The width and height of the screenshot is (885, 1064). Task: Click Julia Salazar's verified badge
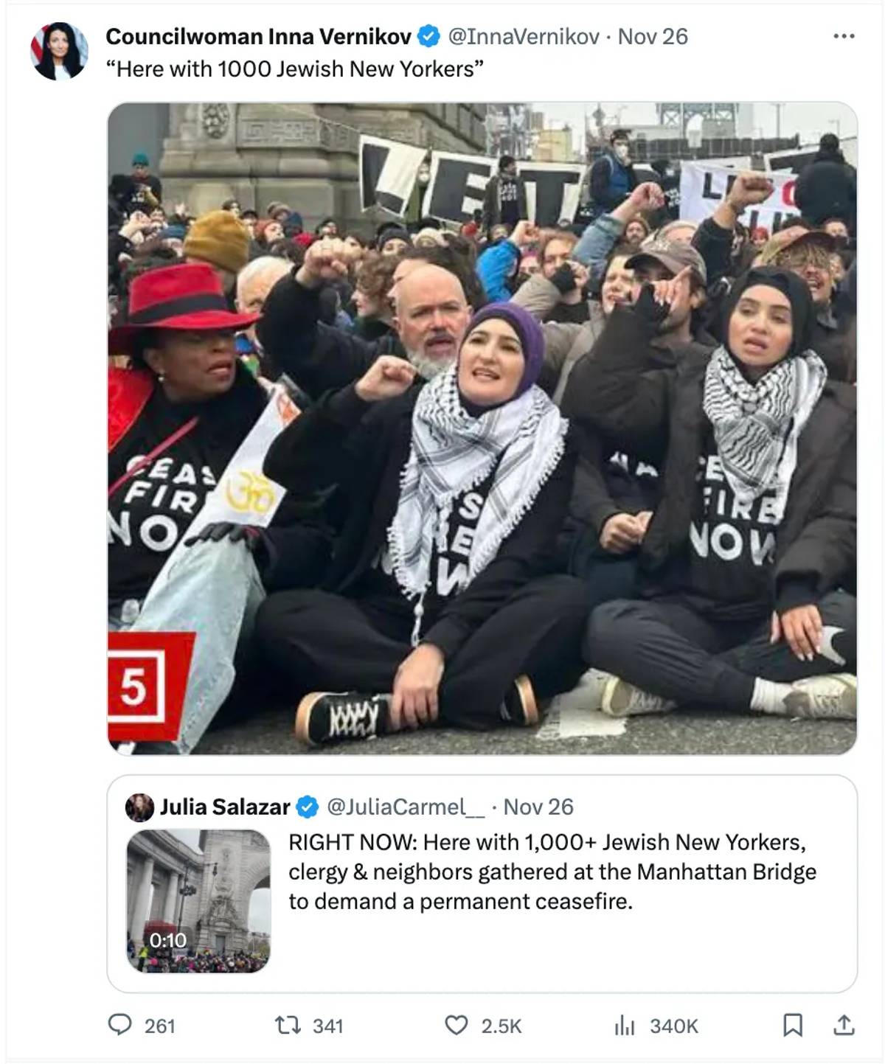coord(307,807)
